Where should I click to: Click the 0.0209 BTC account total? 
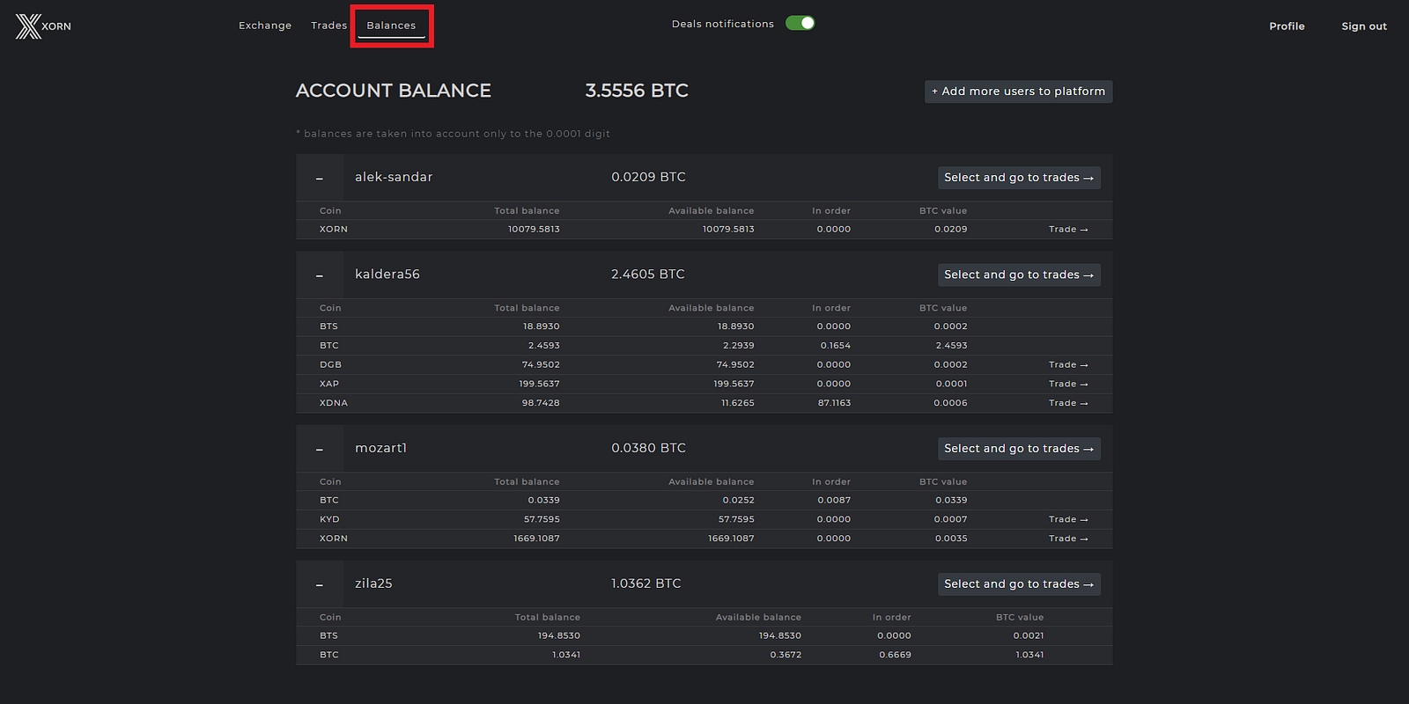coord(648,177)
